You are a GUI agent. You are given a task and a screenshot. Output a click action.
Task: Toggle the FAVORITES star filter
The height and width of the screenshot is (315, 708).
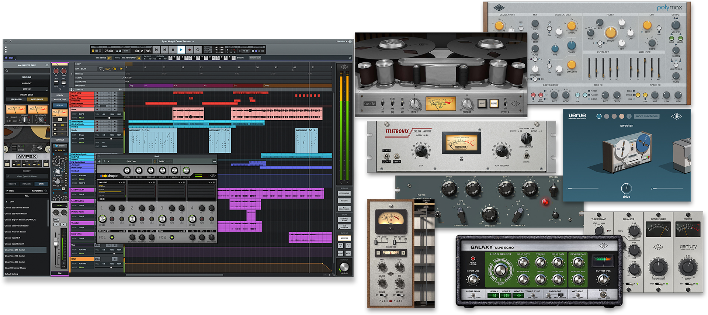[46, 191]
